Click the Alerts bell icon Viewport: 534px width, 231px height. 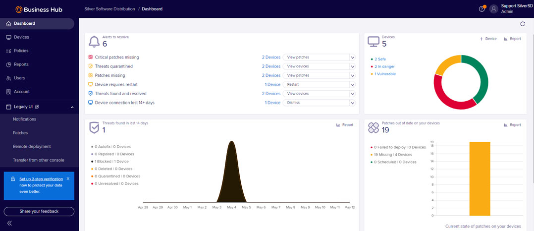(x=94, y=41)
